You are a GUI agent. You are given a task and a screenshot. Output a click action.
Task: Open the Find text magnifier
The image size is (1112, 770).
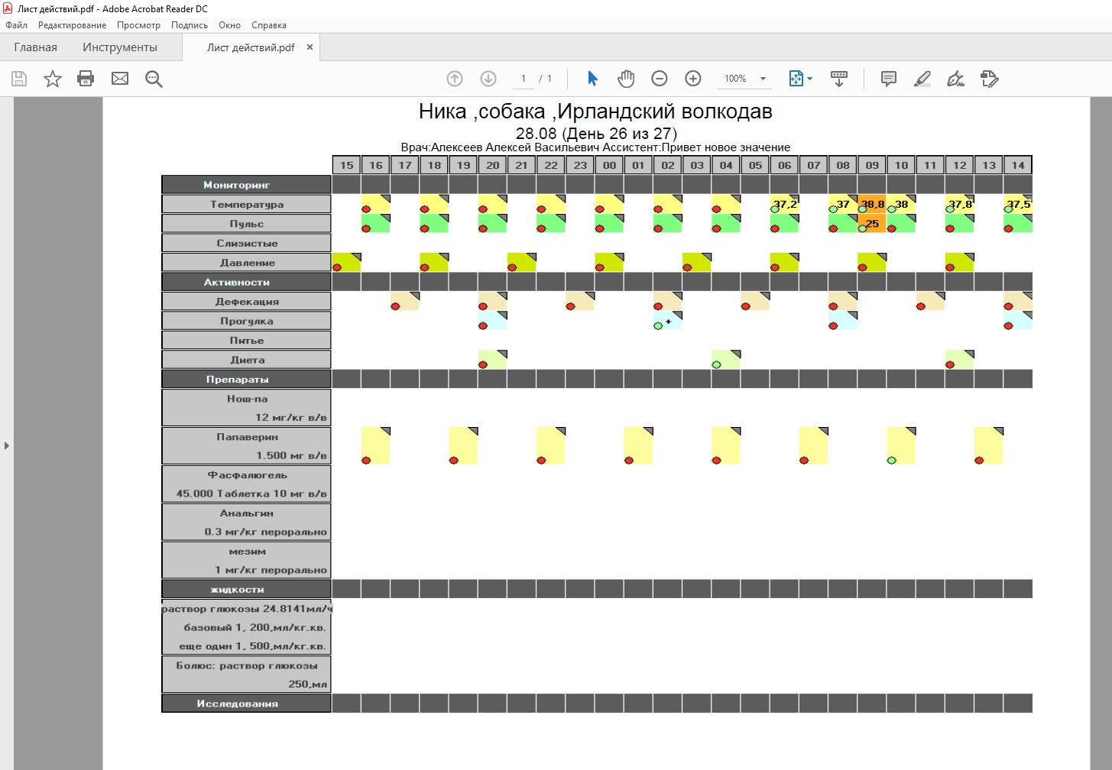coord(154,79)
